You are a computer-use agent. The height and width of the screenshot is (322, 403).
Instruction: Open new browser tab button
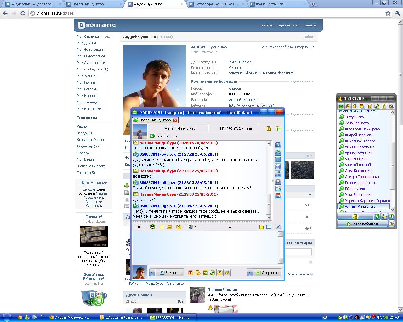pos(313,4)
